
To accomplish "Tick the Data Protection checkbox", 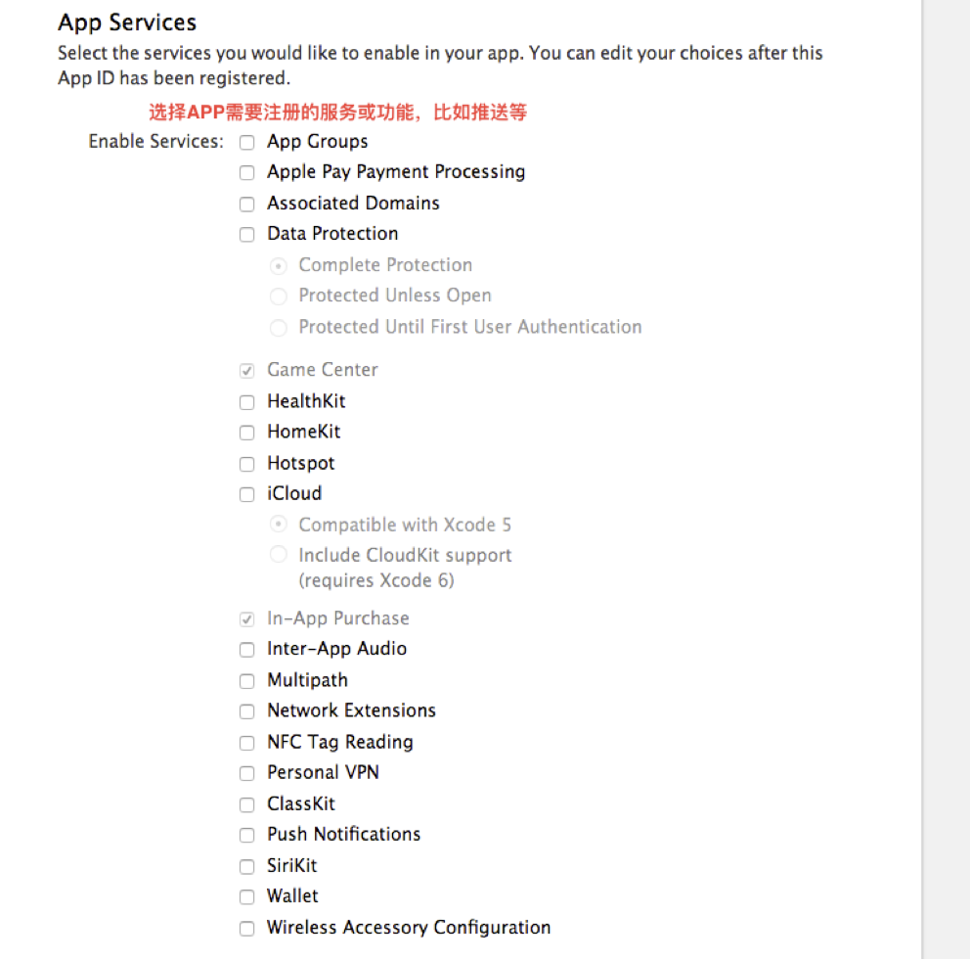I will (246, 235).
